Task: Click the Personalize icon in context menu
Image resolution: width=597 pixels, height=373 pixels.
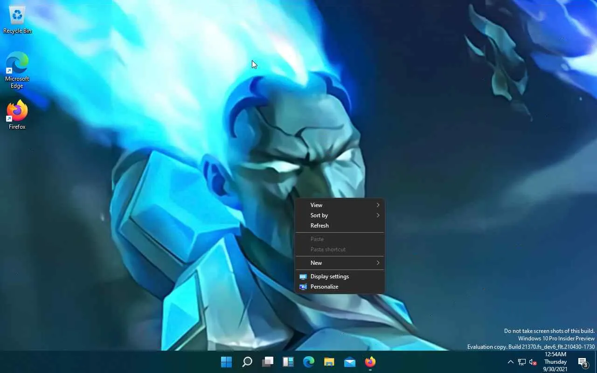Action: 303,287
